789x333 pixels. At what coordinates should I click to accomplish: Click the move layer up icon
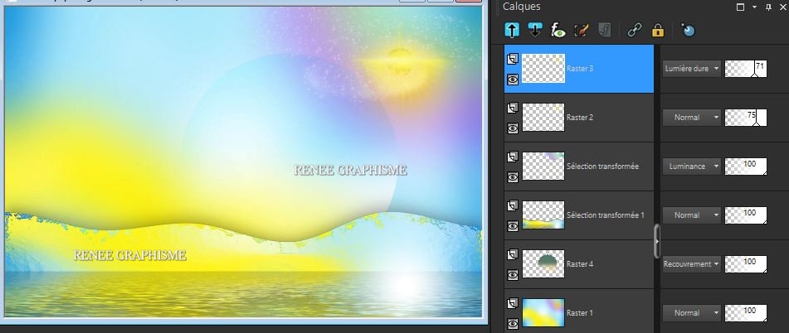coord(512,30)
